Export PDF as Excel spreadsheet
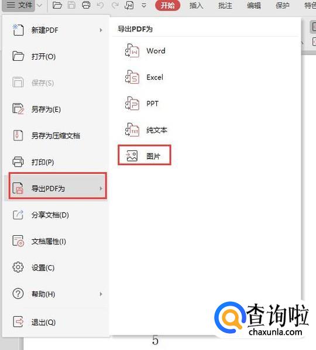 144,77
